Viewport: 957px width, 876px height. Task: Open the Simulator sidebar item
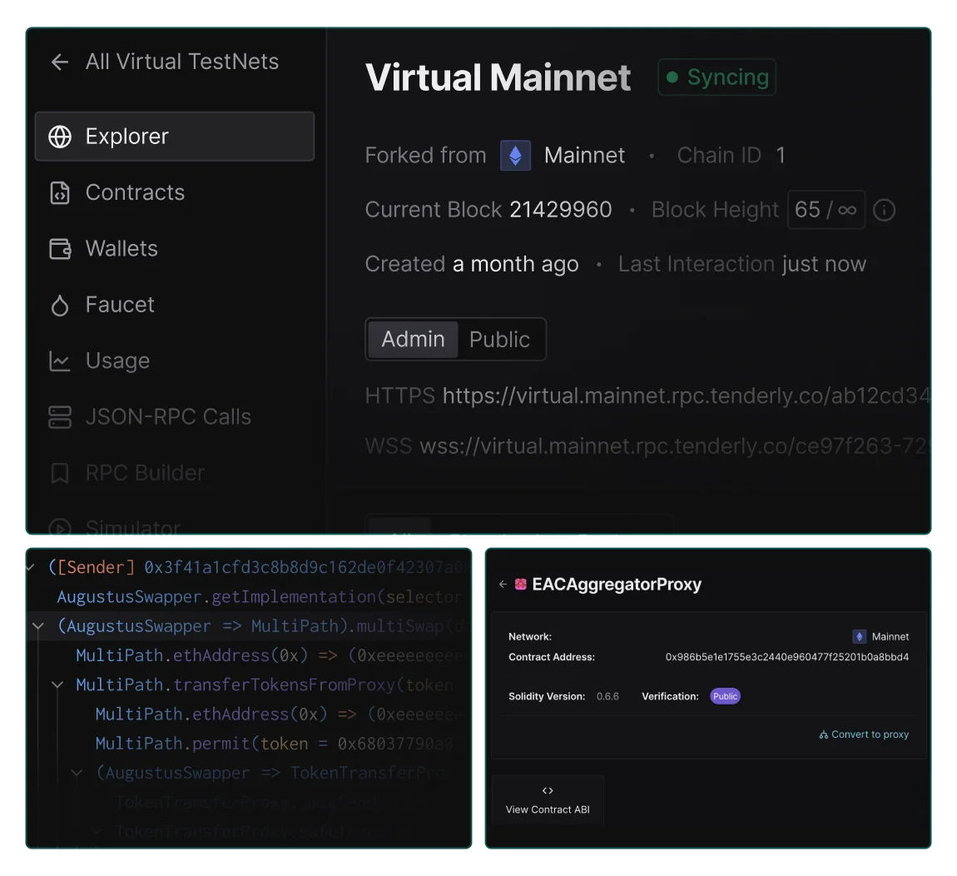click(132, 528)
